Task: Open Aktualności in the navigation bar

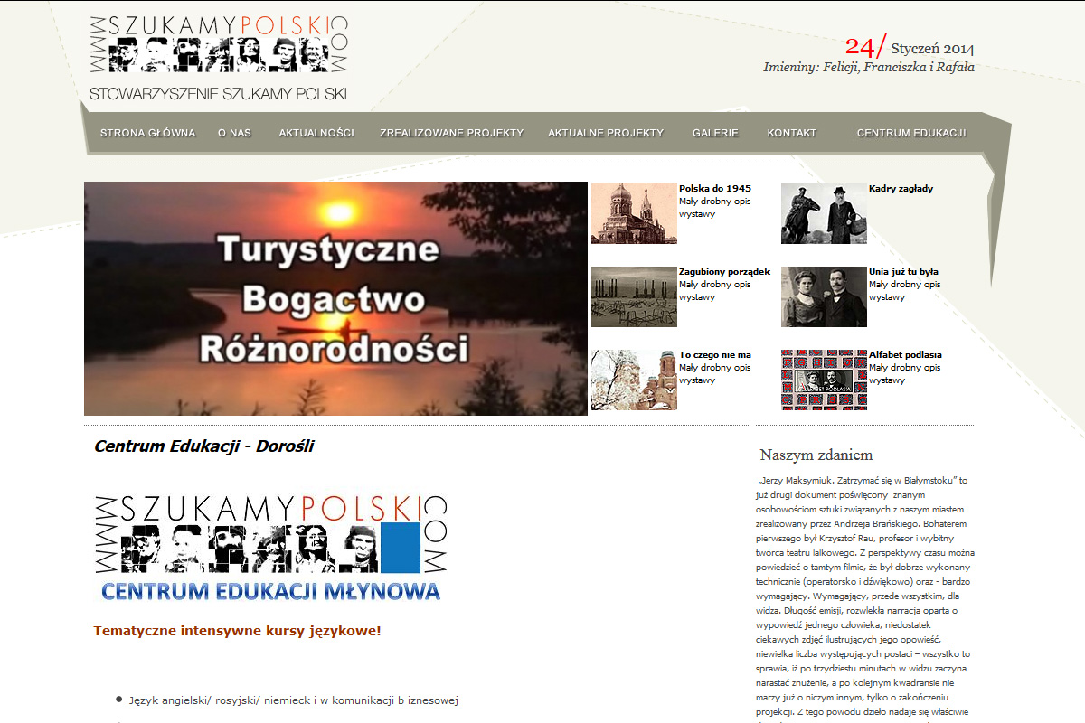Action: tap(316, 133)
